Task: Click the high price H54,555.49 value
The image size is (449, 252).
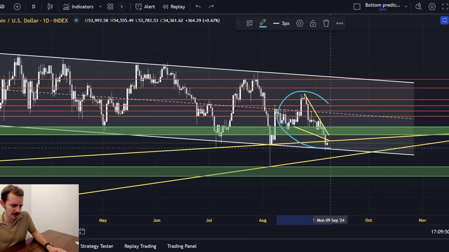Action: point(122,21)
